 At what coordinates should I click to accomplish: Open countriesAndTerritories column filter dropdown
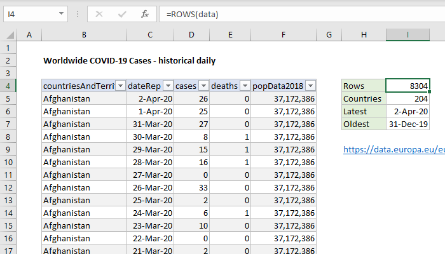(120, 86)
